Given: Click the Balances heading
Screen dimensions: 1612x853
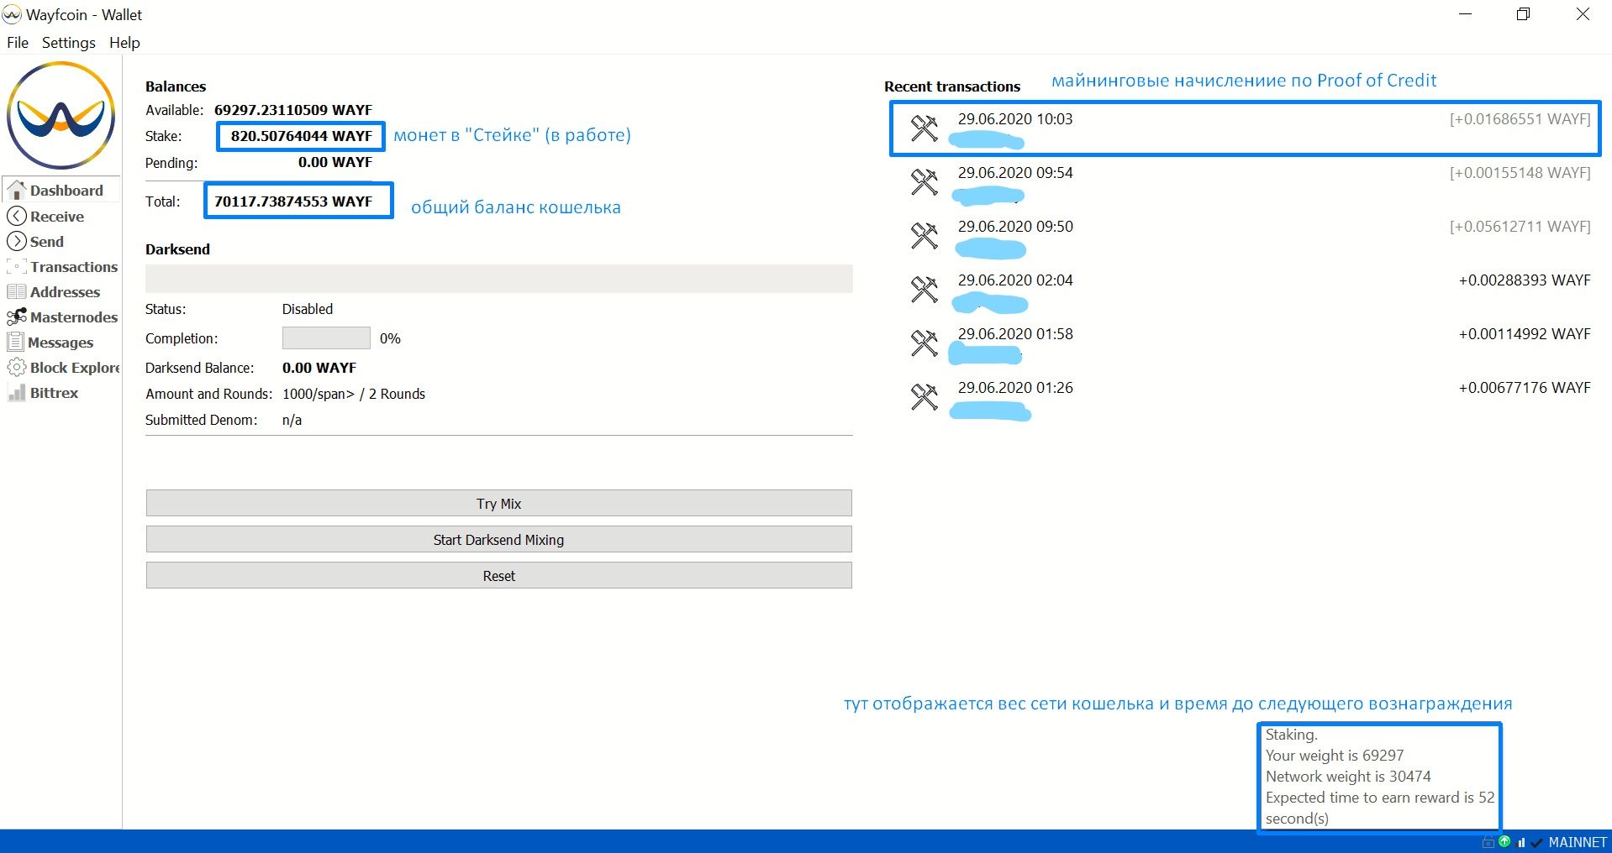Looking at the screenshot, I should click(176, 86).
